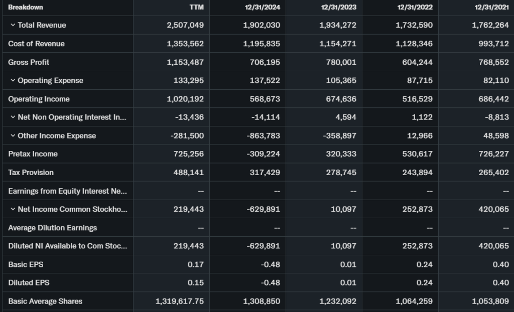Expand the Total Revenue row chevron
Image resolution: width=514 pixels, height=312 pixels.
tap(12, 25)
